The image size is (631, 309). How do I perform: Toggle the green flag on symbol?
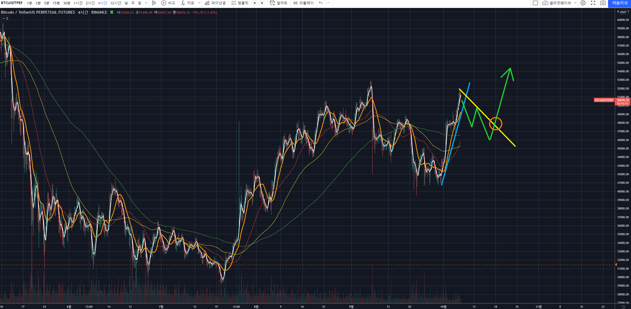click(x=112, y=12)
